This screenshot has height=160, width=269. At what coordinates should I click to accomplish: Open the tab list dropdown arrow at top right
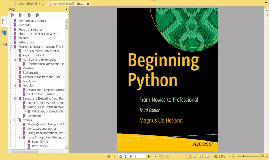point(266,3)
